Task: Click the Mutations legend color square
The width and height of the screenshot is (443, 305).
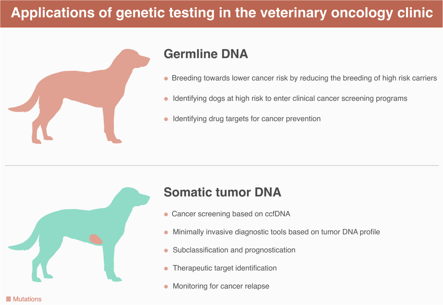Action: point(8,299)
